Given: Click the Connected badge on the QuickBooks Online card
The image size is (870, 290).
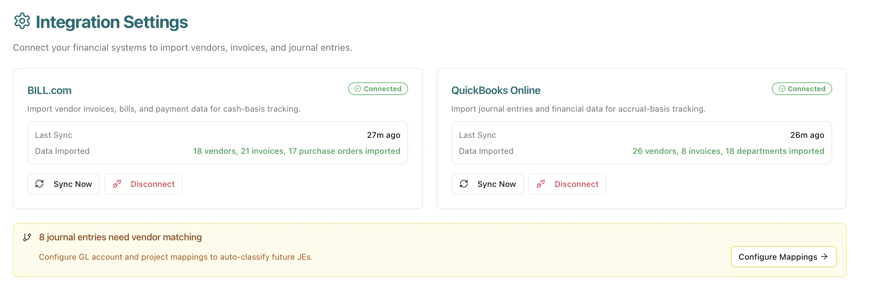Looking at the screenshot, I should (x=802, y=88).
